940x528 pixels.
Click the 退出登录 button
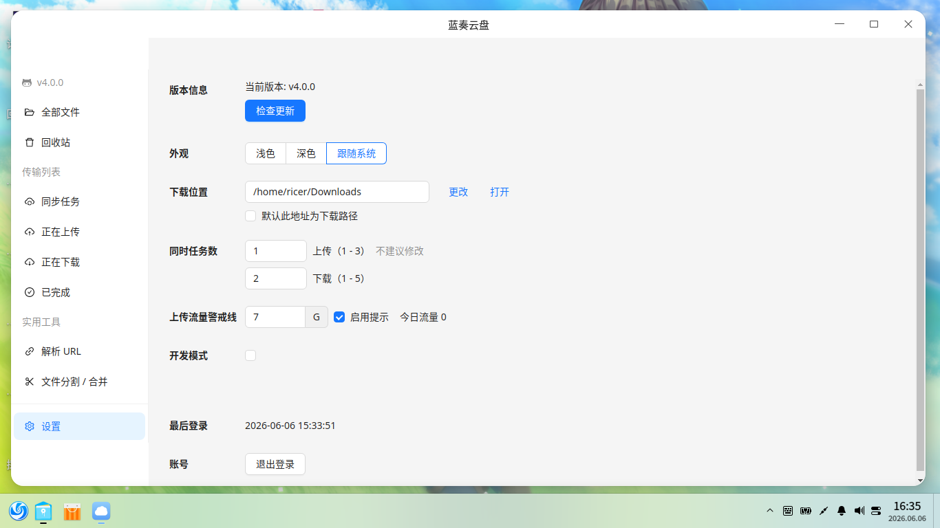coord(275,464)
